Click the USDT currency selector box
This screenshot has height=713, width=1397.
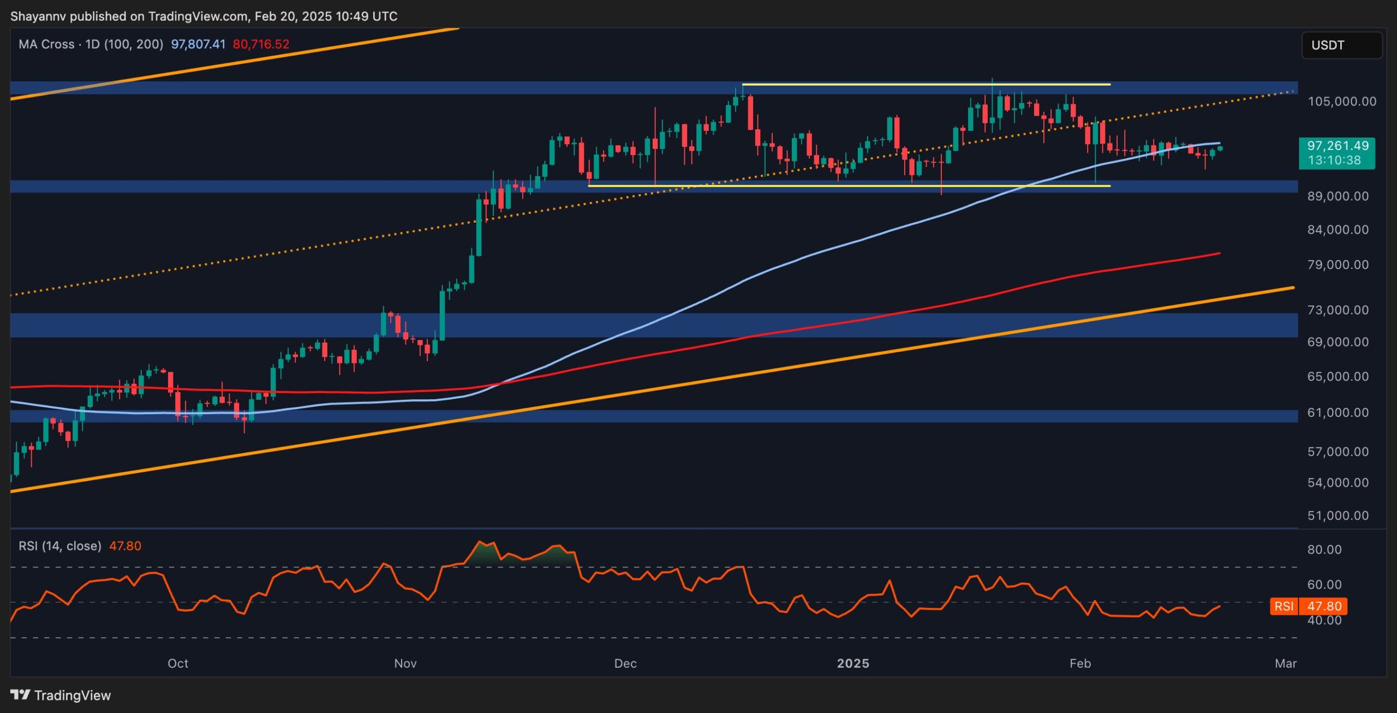(1341, 45)
